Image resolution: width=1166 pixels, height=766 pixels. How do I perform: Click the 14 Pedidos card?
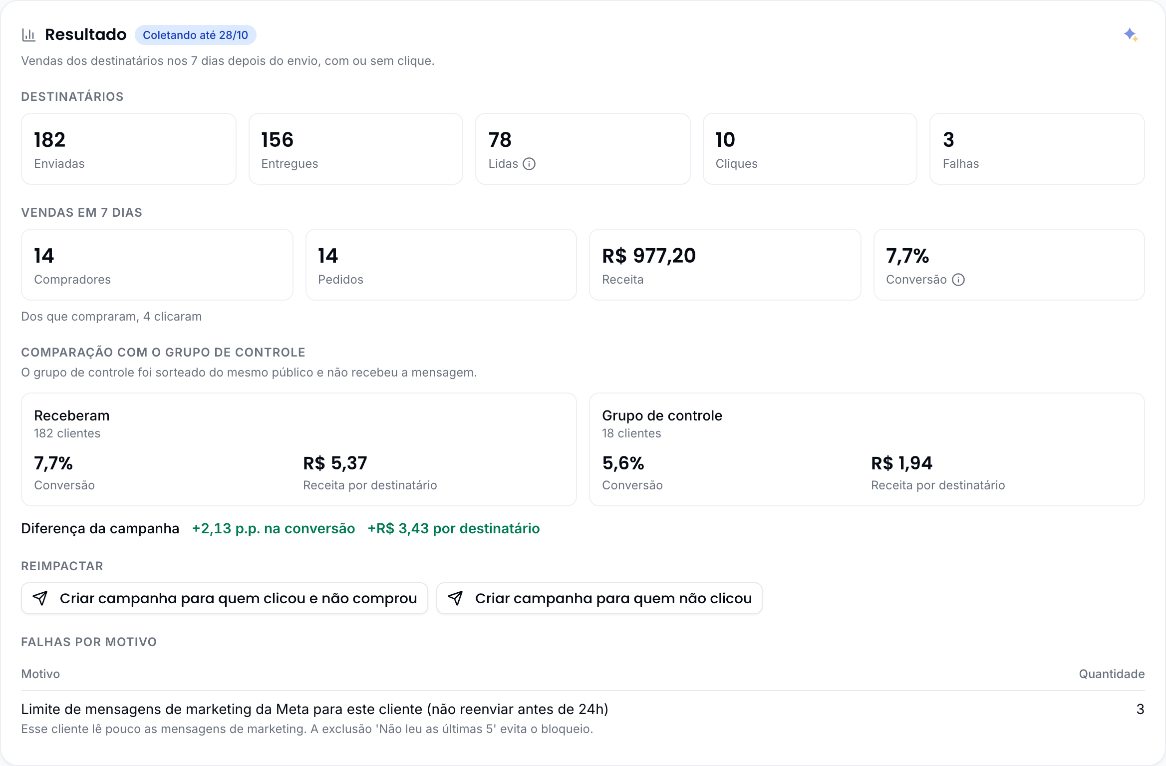[x=441, y=265]
